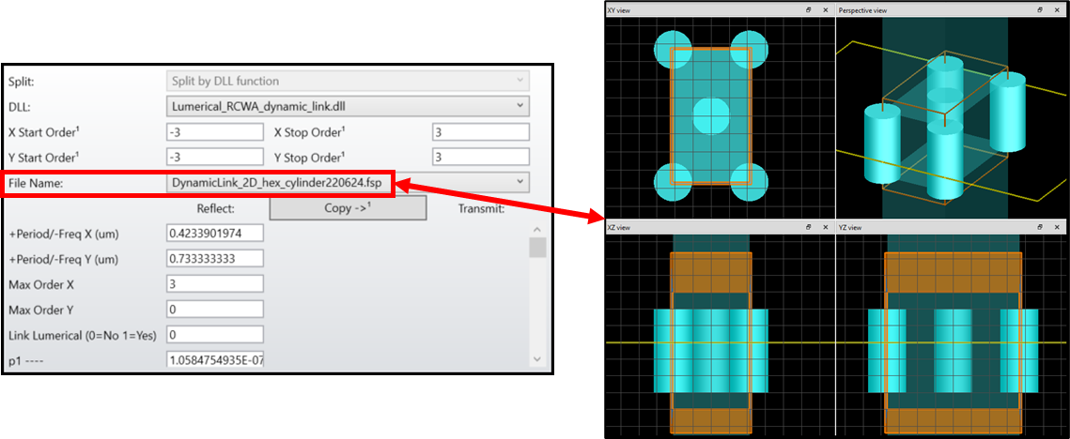This screenshot has width=1070, height=439.
Task: Click the parameter list scrollbar thumb
Action: [x=537, y=248]
